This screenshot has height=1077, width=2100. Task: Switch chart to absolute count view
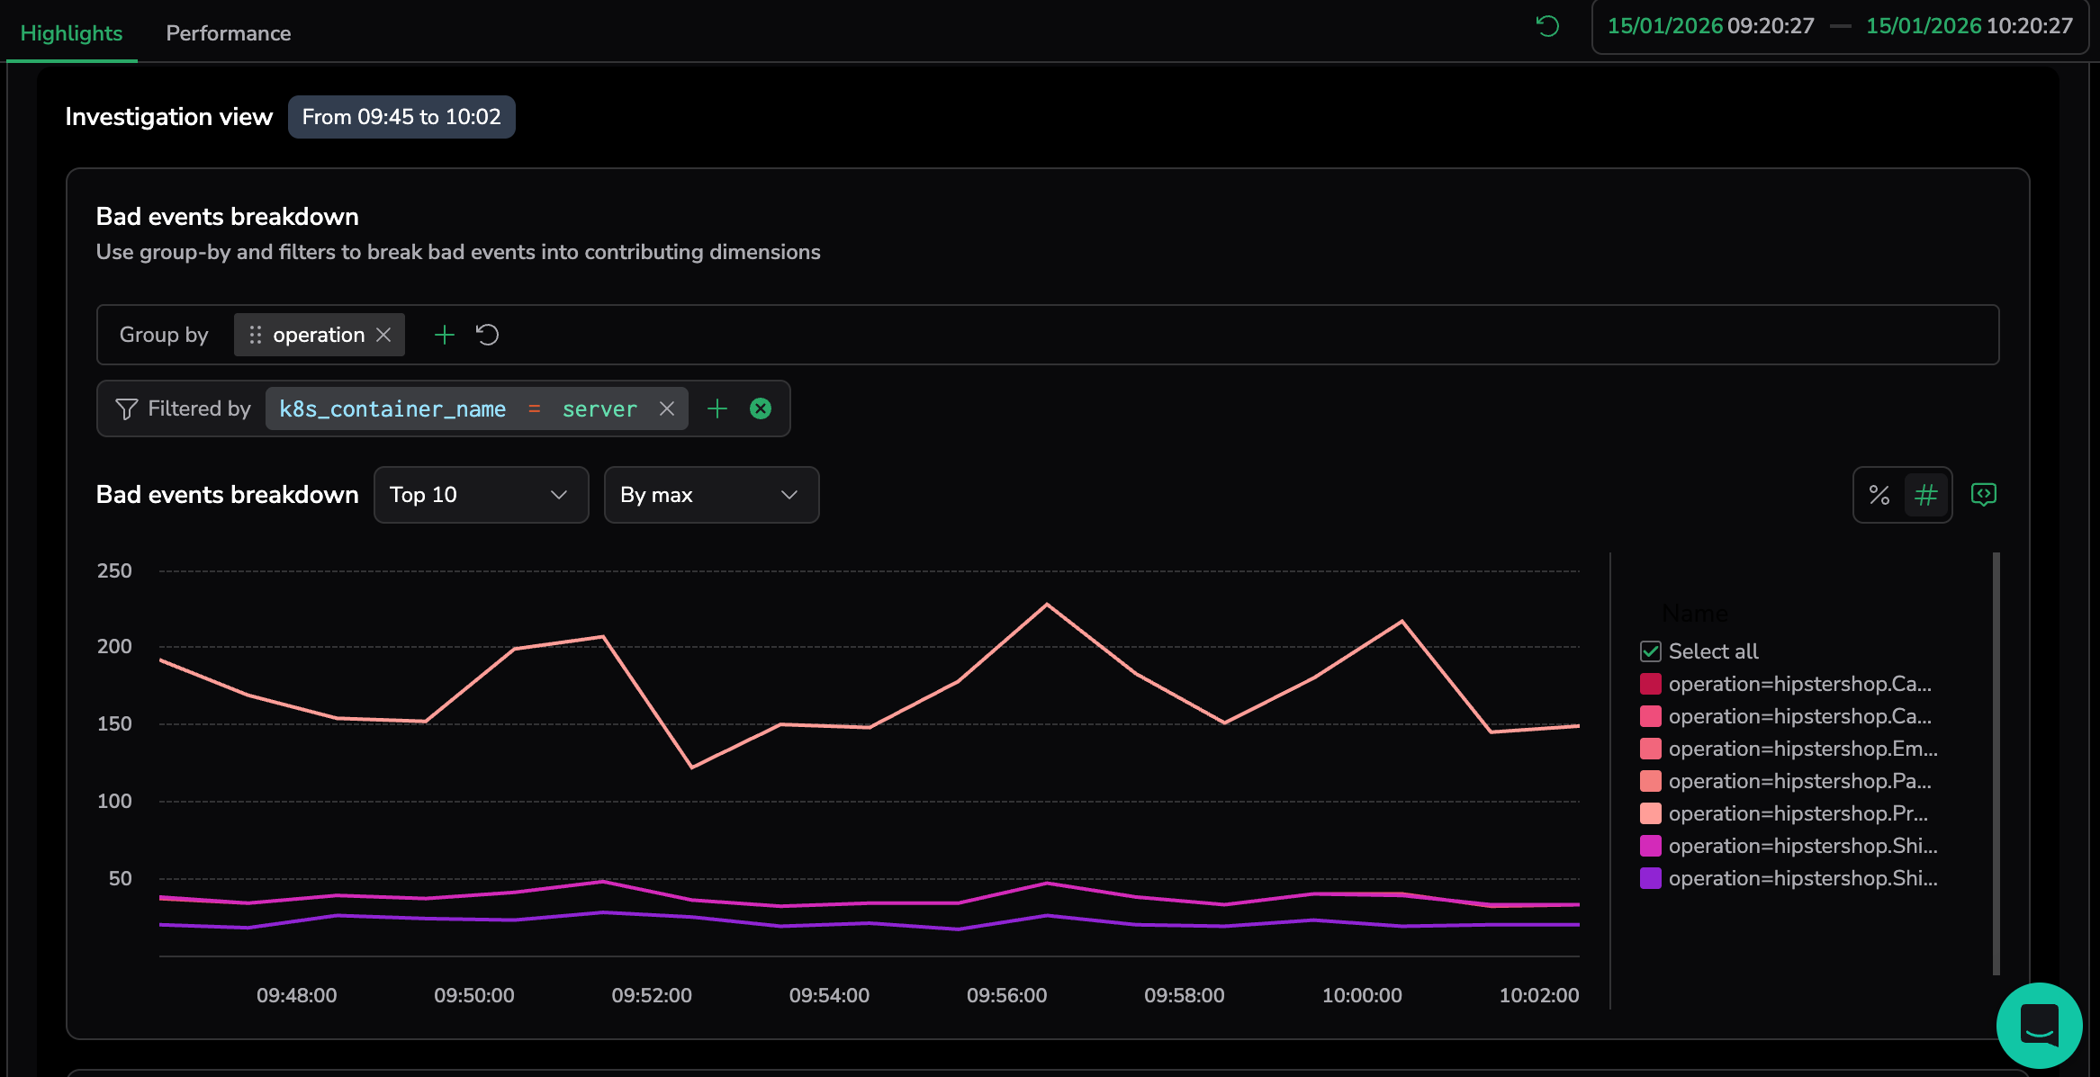tap(1926, 495)
